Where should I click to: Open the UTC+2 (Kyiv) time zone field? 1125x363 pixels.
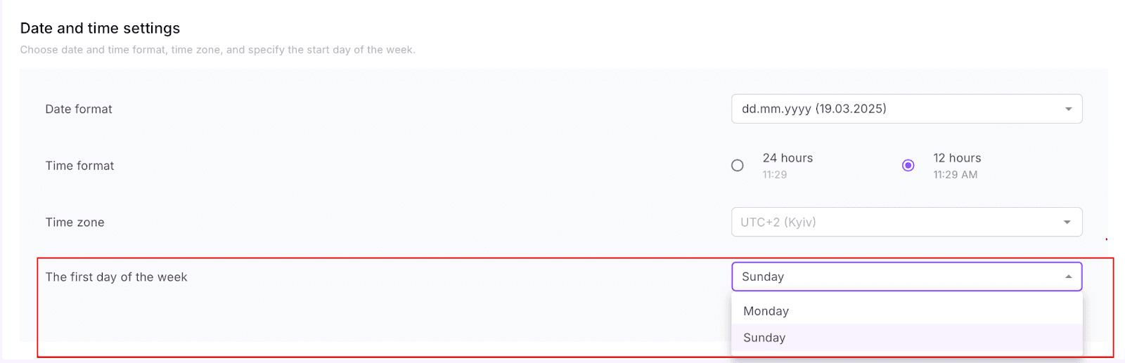tap(893, 223)
